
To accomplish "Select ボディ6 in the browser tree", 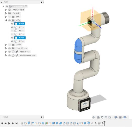I will [21, 41].
